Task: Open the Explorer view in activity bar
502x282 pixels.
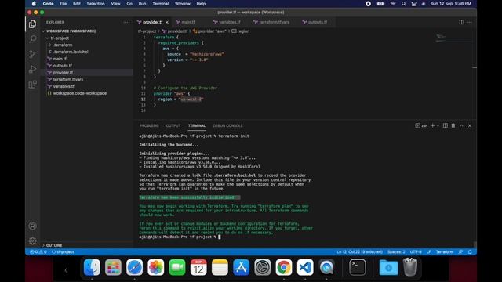Action: (x=32, y=24)
